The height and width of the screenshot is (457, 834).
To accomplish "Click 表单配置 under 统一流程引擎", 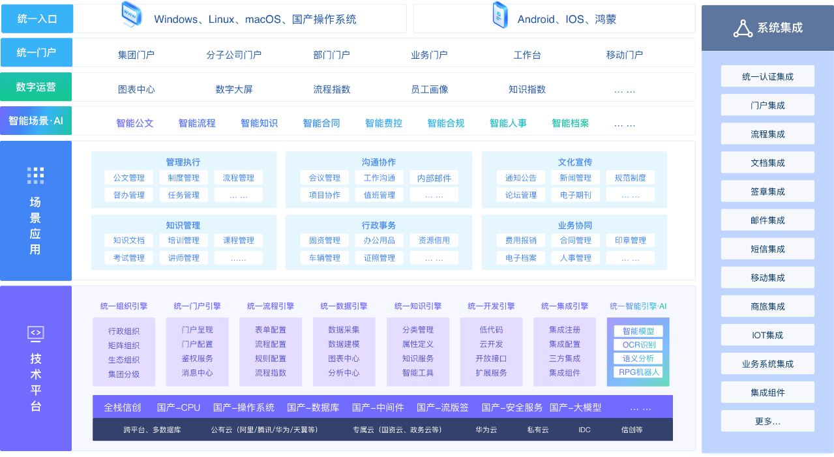I will [x=271, y=329].
